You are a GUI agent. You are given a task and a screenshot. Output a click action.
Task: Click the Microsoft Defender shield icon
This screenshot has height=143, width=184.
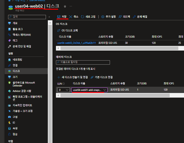tap(9, 83)
